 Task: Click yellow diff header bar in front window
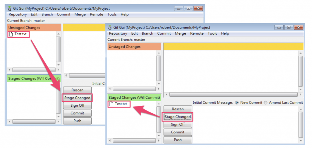233,46
